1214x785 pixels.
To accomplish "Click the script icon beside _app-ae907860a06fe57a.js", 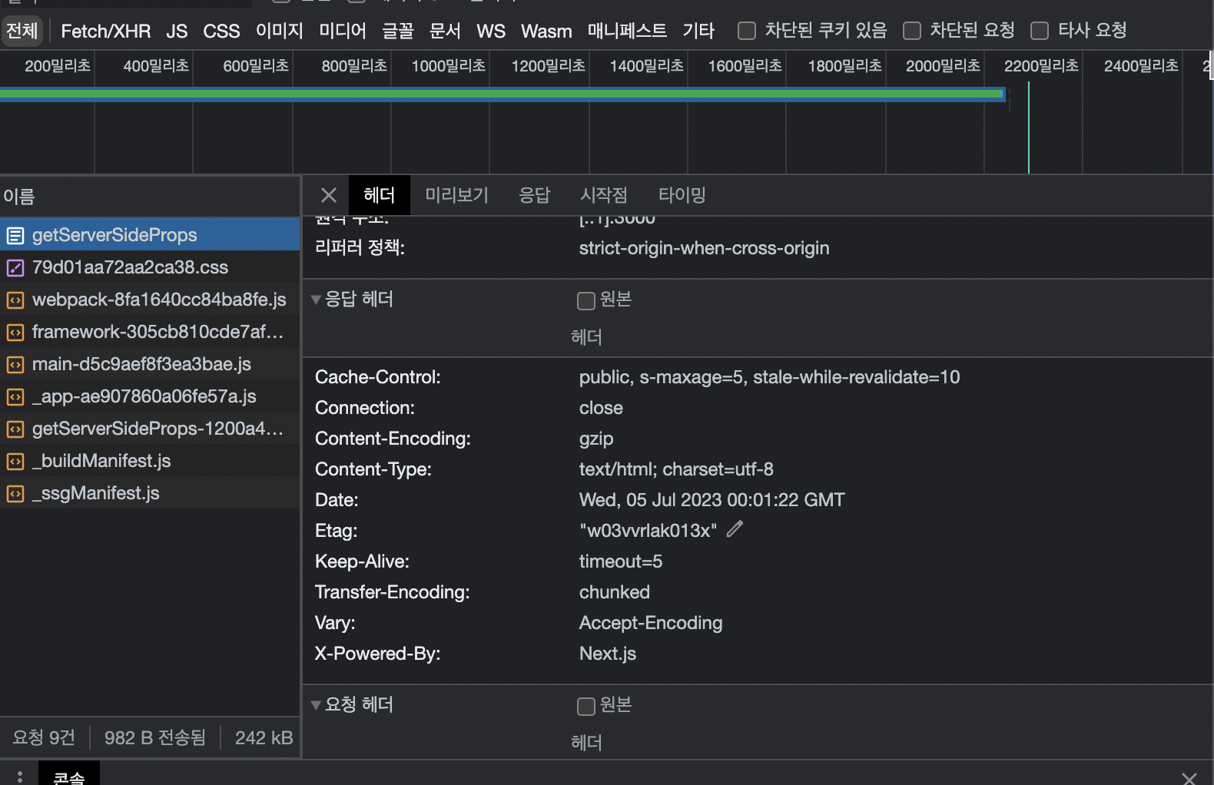I will click(15, 397).
